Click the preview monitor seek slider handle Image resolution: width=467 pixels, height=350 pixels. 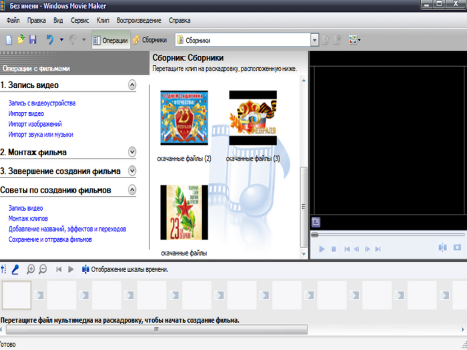click(315, 235)
